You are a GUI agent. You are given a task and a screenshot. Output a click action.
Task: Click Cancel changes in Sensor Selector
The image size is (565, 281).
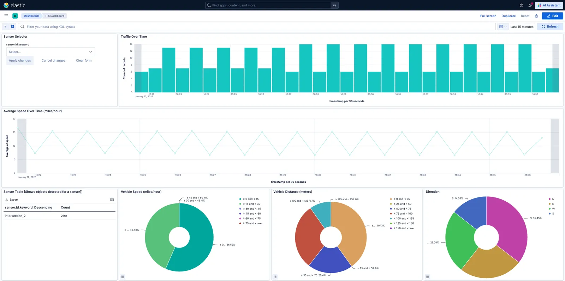[53, 61]
